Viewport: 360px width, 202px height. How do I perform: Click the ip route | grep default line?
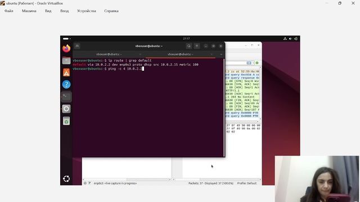point(112,61)
